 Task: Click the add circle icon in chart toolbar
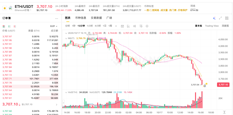click(x=147, y=26)
